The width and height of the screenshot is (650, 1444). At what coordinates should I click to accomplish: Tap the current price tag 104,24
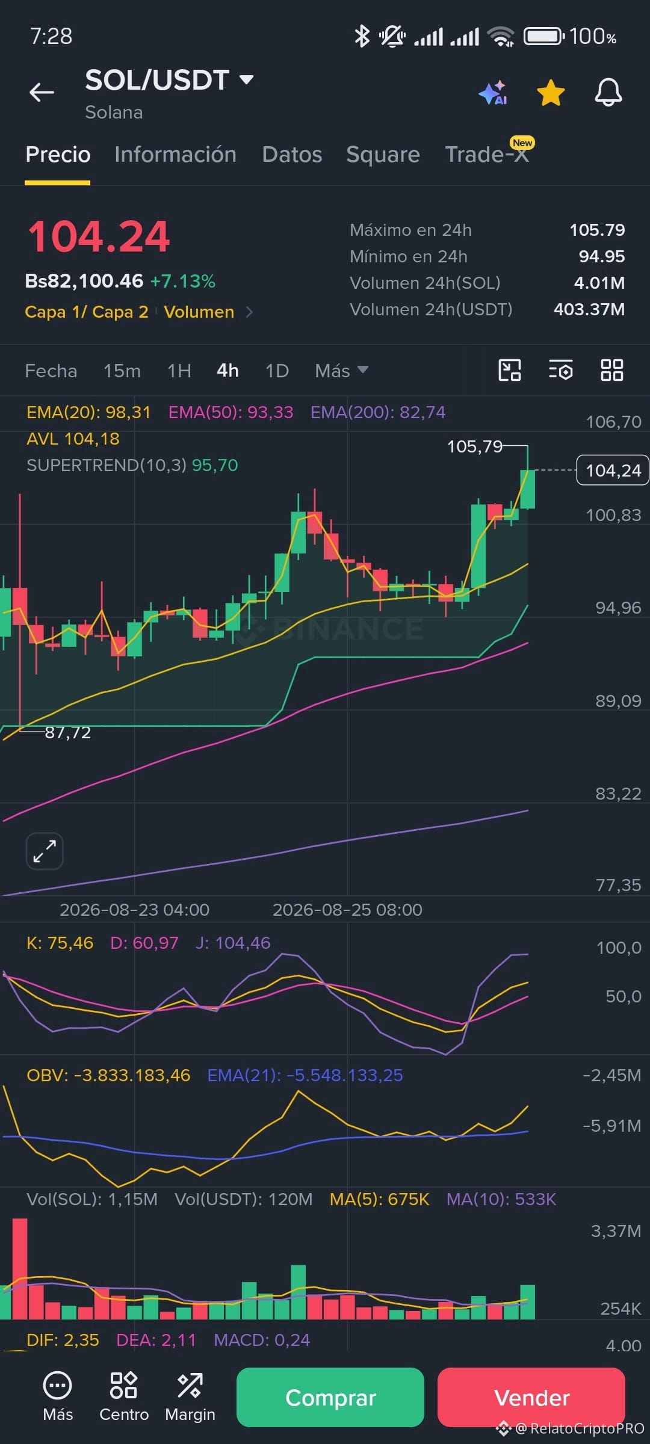(613, 470)
